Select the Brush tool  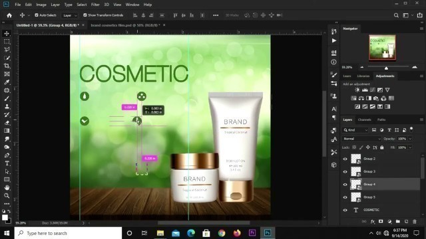click(x=7, y=98)
